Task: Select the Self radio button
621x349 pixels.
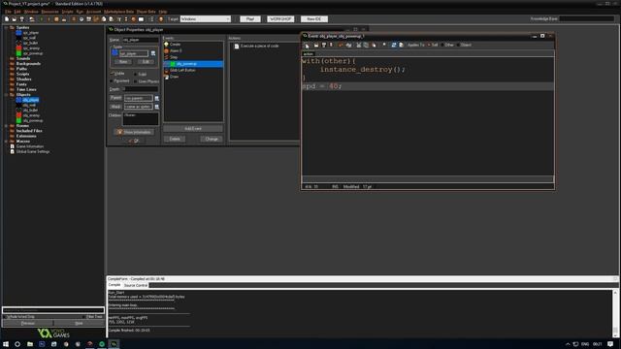Action: tap(429, 46)
